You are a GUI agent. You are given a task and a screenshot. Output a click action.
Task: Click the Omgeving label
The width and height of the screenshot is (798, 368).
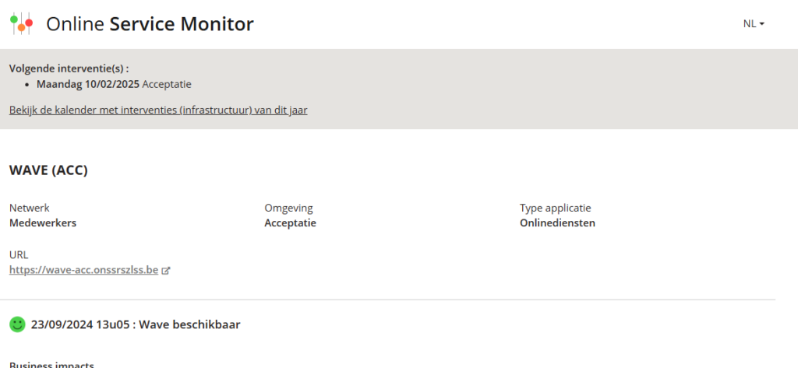click(288, 208)
